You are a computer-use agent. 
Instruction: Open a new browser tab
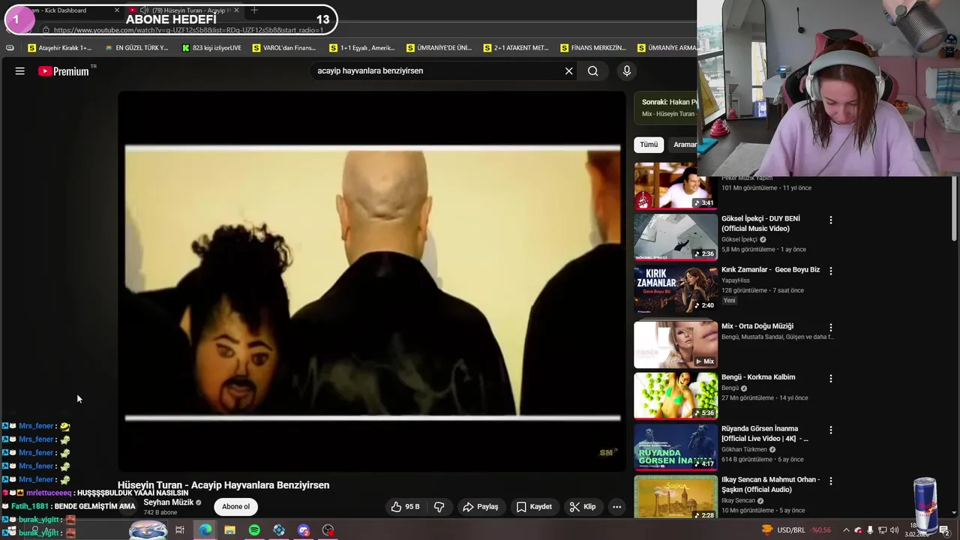click(254, 10)
